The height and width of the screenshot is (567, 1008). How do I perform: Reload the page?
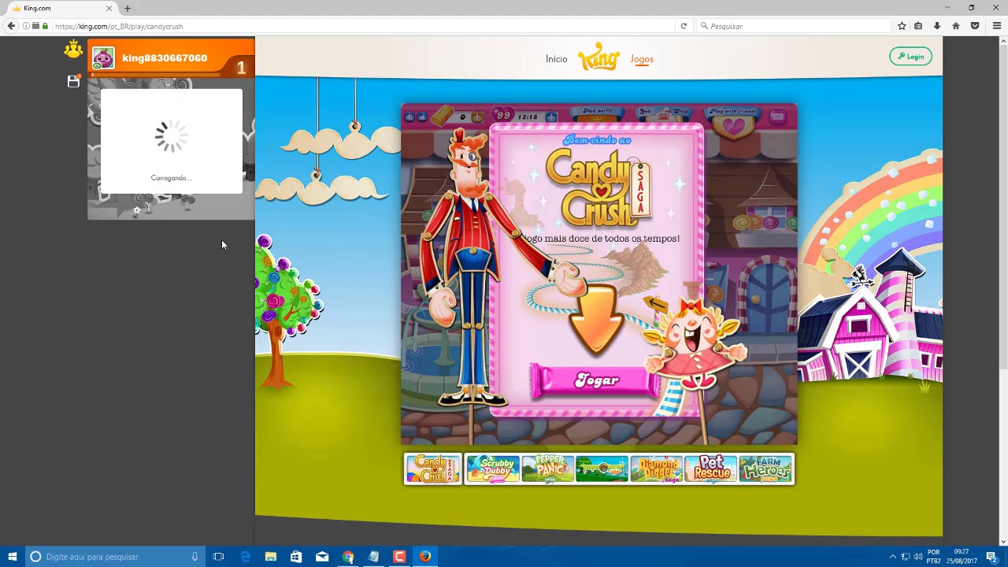coord(684,26)
